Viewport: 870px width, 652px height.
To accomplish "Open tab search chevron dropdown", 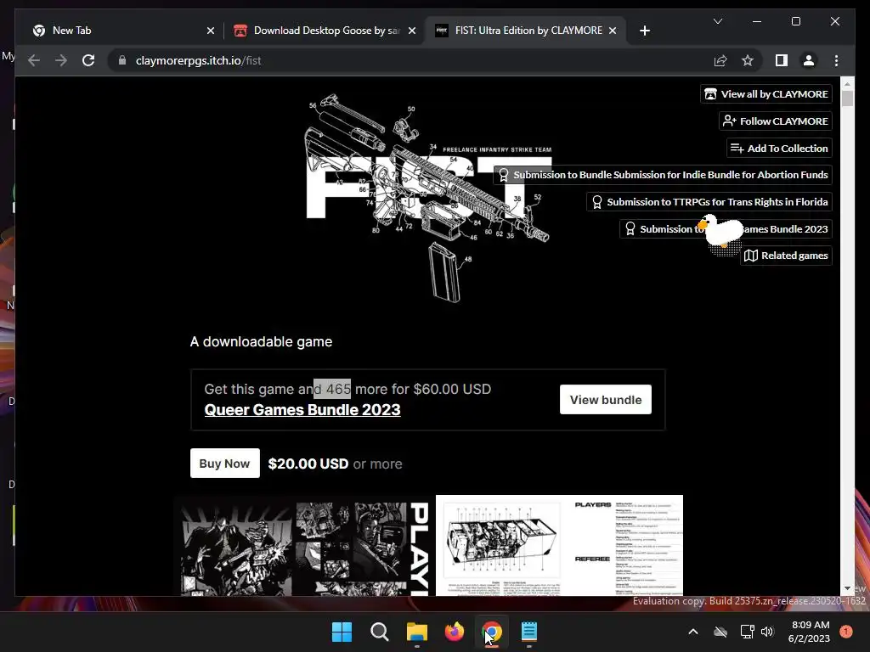I will 717,21.
